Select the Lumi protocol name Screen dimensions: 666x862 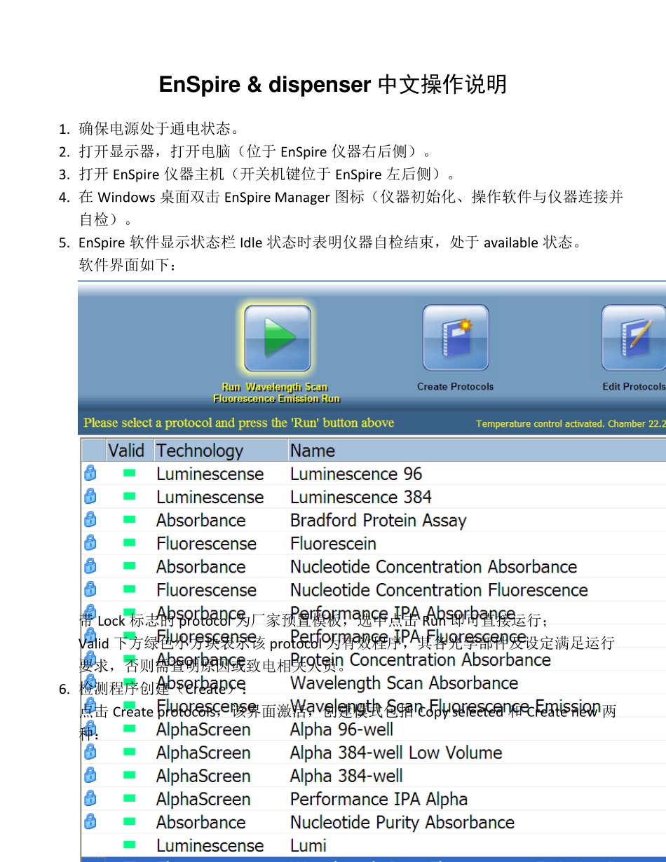point(308,845)
